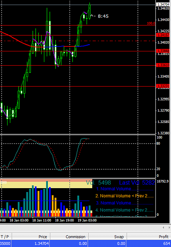
Task: Click the '4. Normal Volume > Prev 2' legend line
Action: click(124, 210)
